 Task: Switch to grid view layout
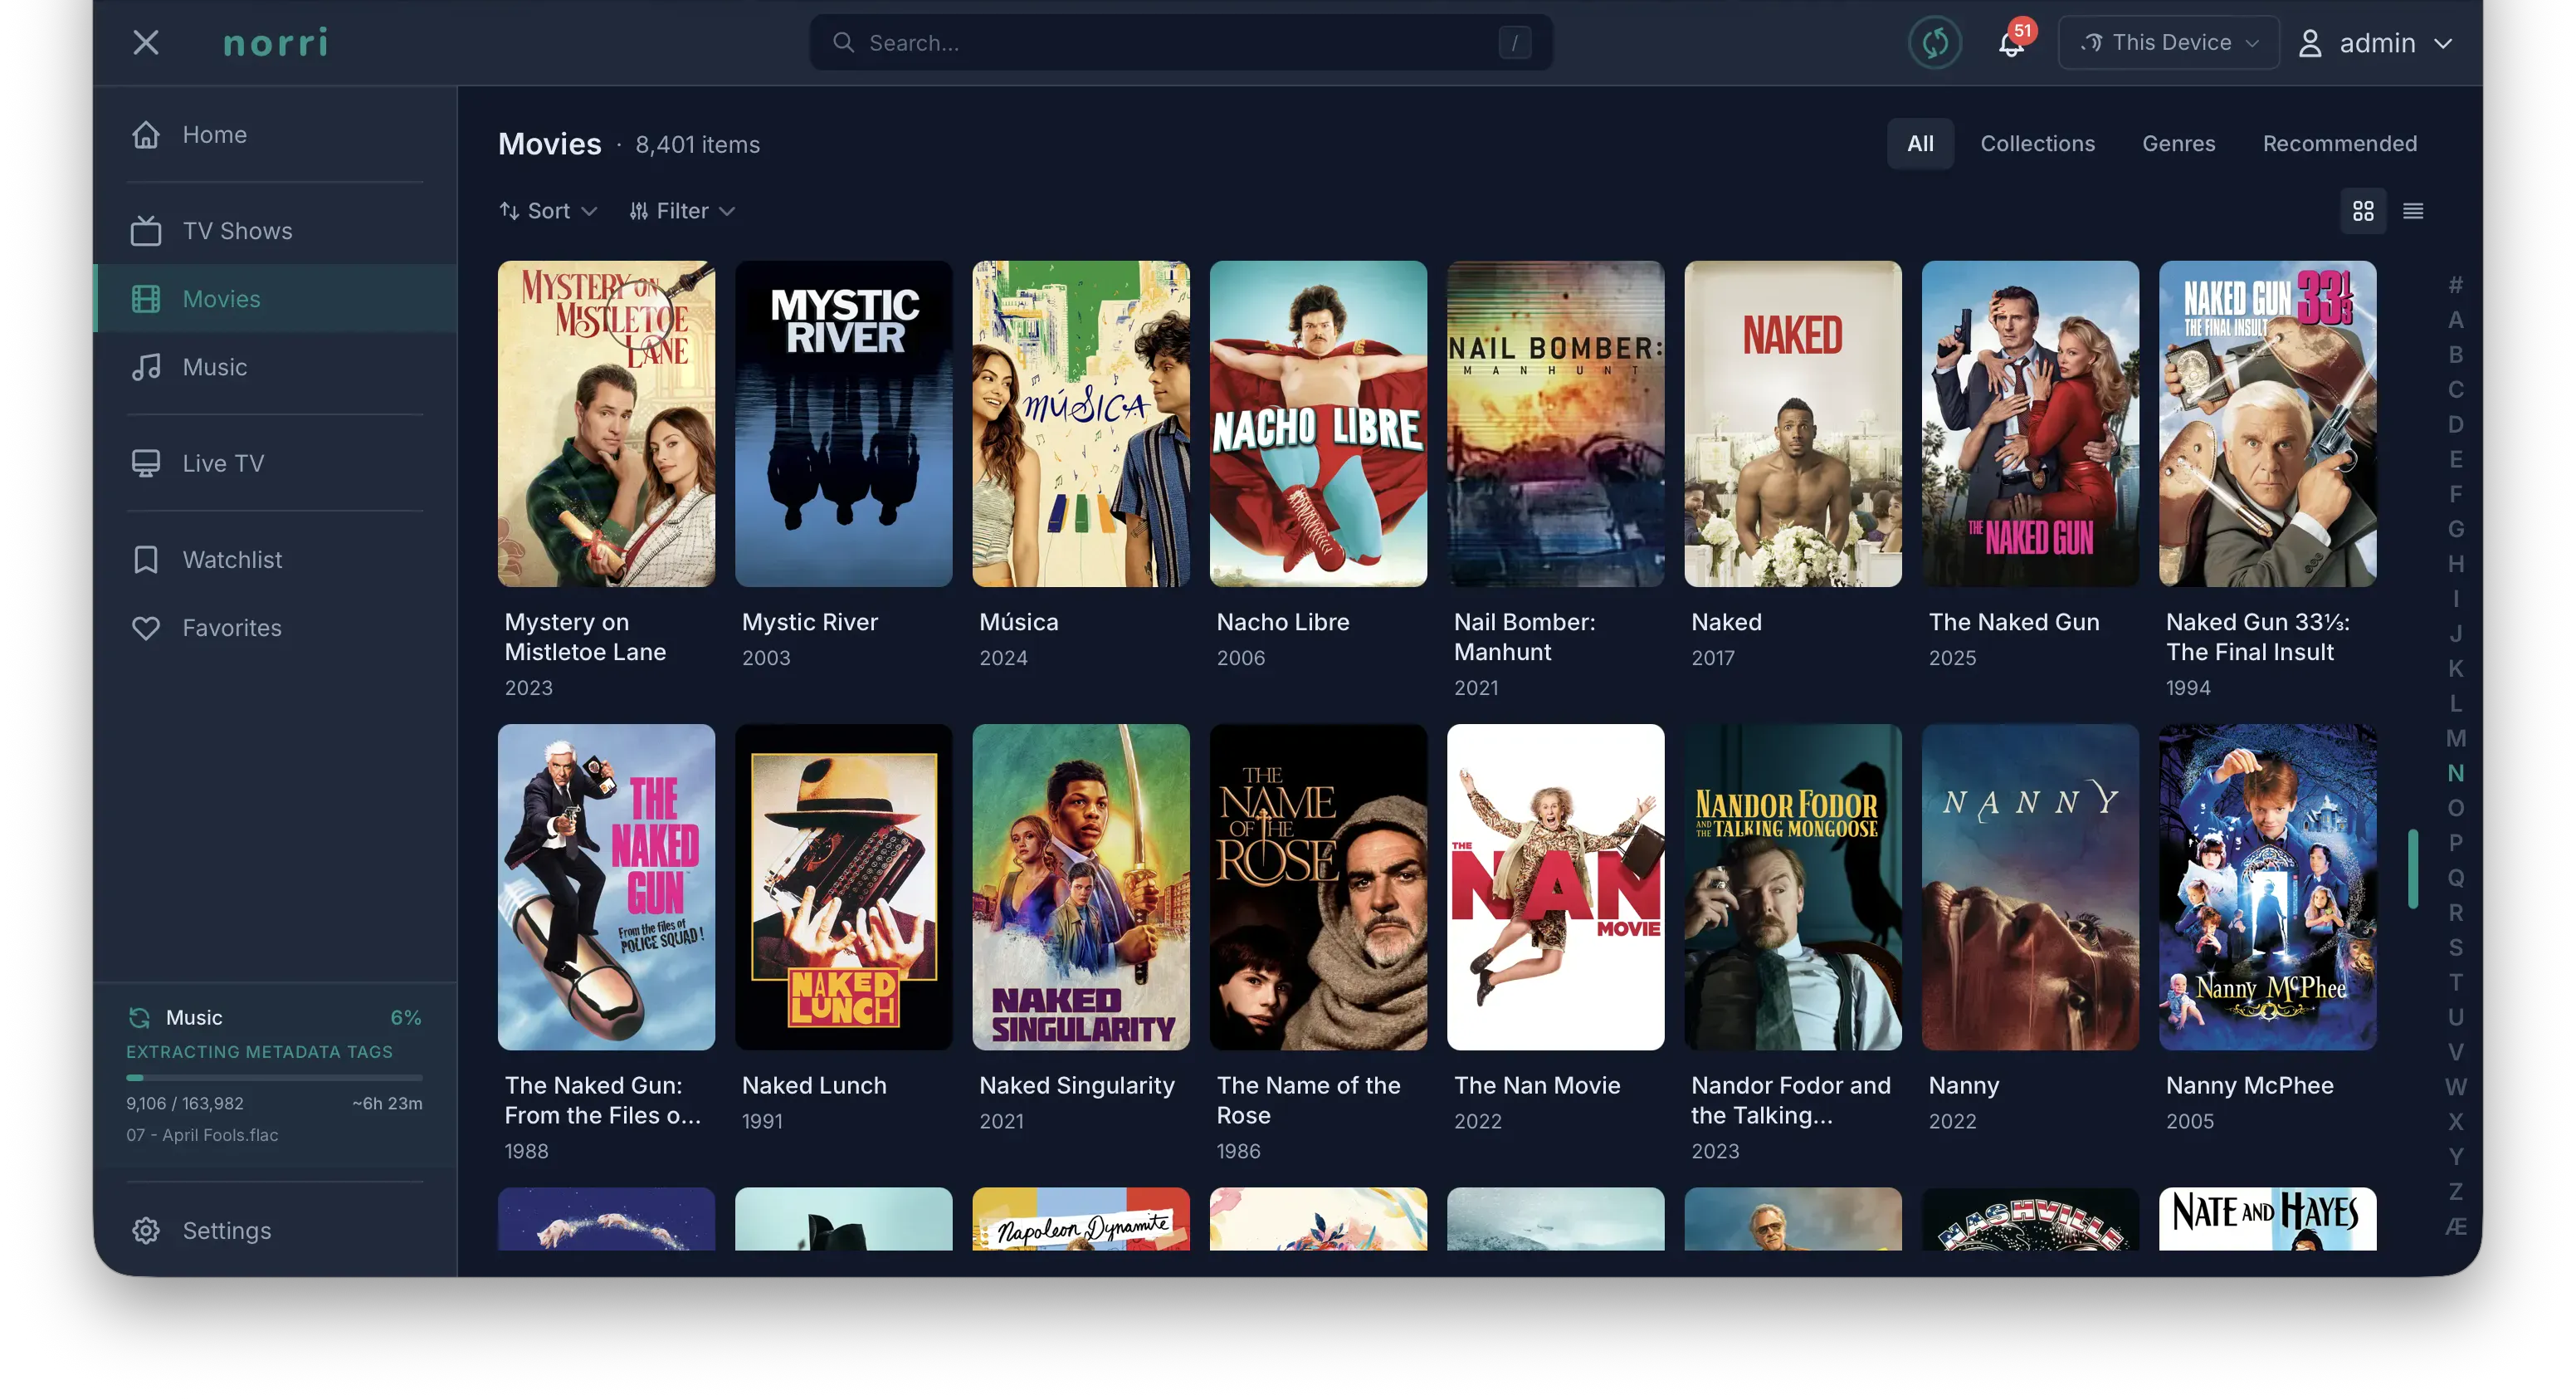click(x=2363, y=211)
